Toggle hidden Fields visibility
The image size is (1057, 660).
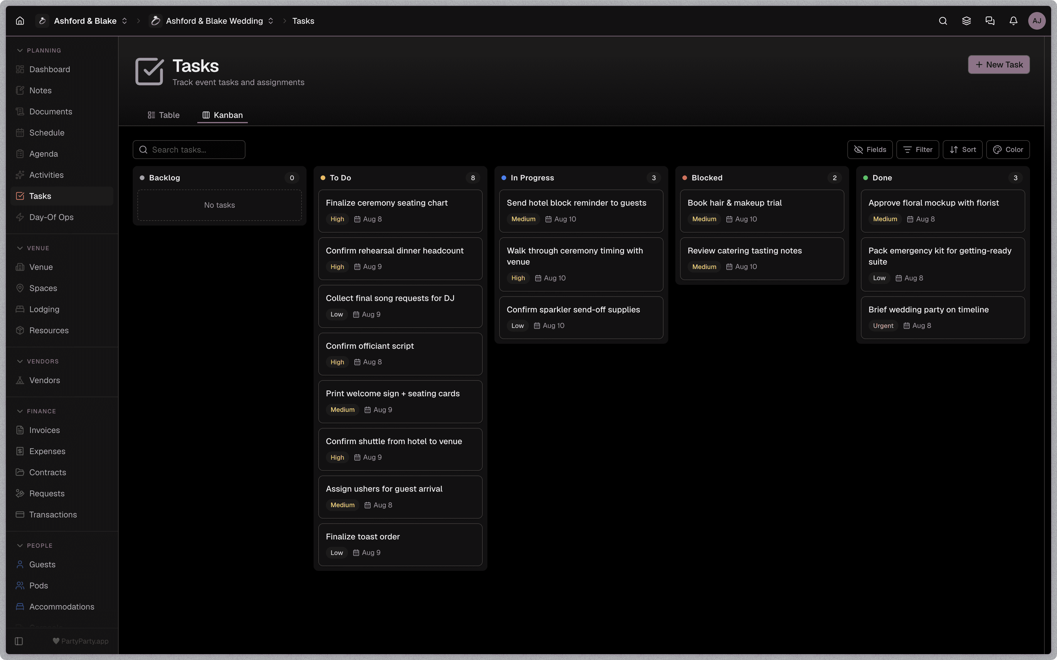[870, 150]
